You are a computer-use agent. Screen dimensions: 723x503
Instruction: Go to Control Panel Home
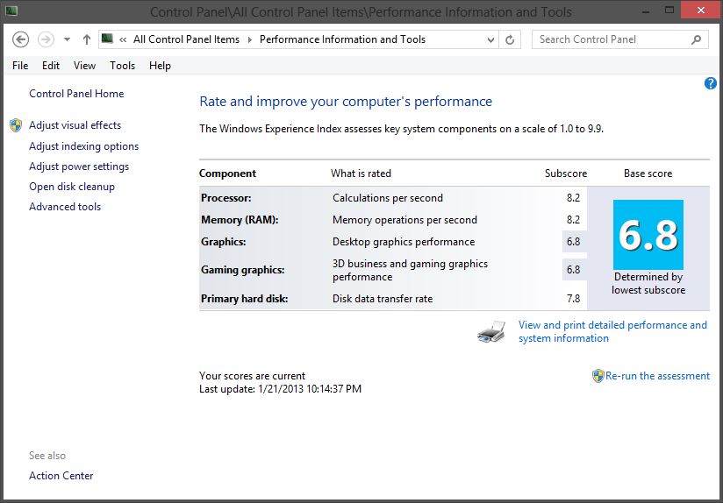[76, 94]
